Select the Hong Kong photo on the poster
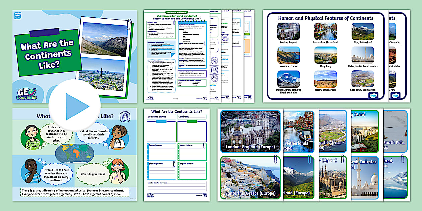The image size is (422, 211). pos(325,55)
